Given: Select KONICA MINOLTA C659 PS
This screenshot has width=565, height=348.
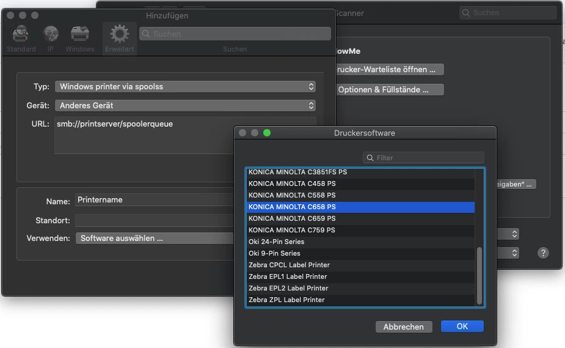Looking at the screenshot, I should pos(360,218).
